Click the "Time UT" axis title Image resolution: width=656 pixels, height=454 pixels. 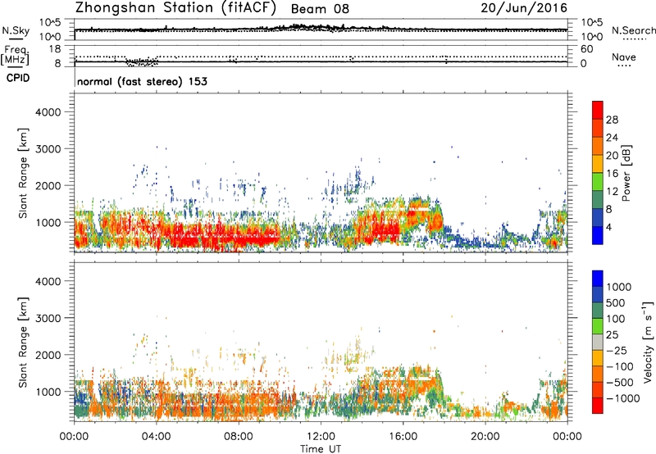[x=321, y=449]
